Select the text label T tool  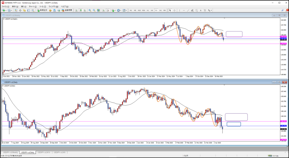click(205, 10)
